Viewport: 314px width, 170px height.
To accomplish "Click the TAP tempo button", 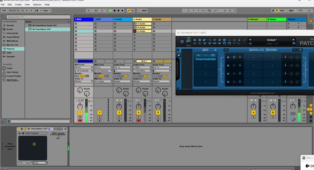I will tap(4, 11).
